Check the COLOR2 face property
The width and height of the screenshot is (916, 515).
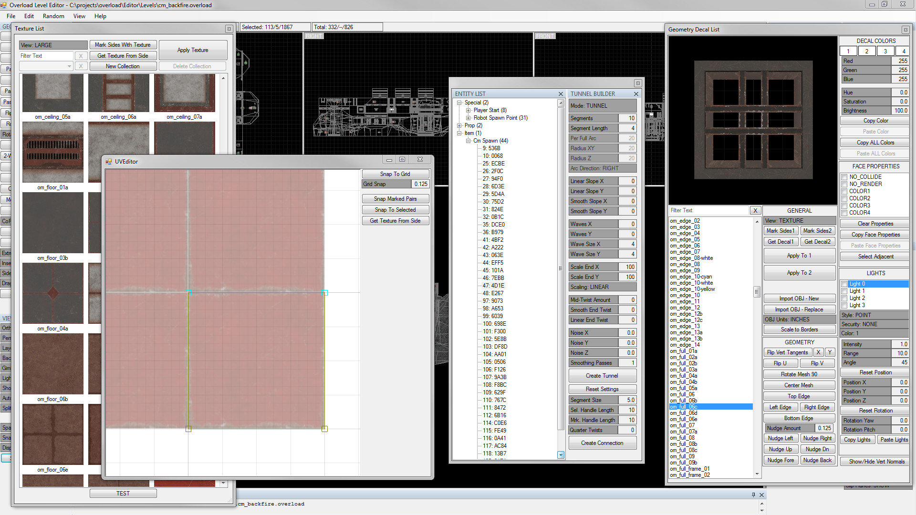pos(844,198)
